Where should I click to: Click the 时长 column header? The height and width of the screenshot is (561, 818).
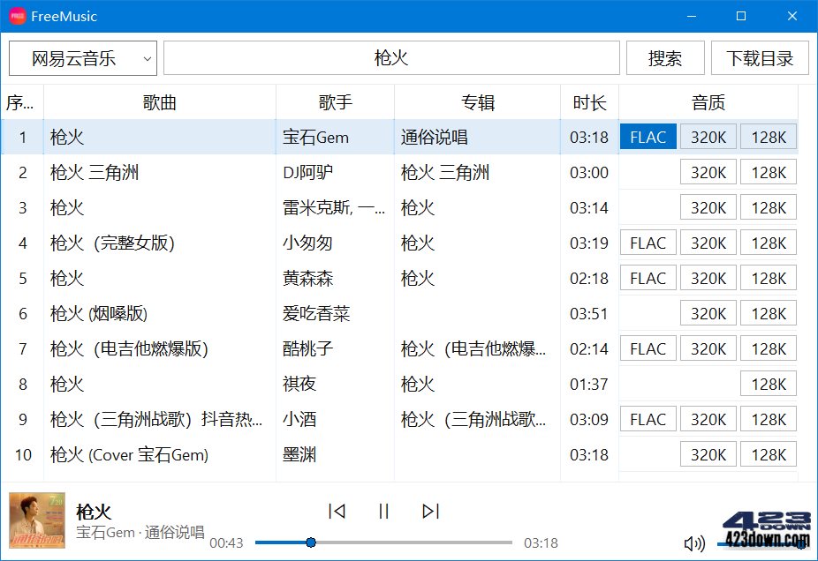click(589, 102)
